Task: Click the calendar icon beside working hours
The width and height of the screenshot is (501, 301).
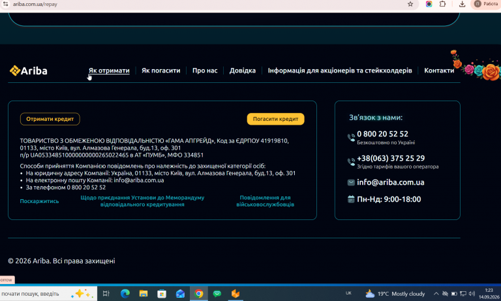Action: coord(351,199)
